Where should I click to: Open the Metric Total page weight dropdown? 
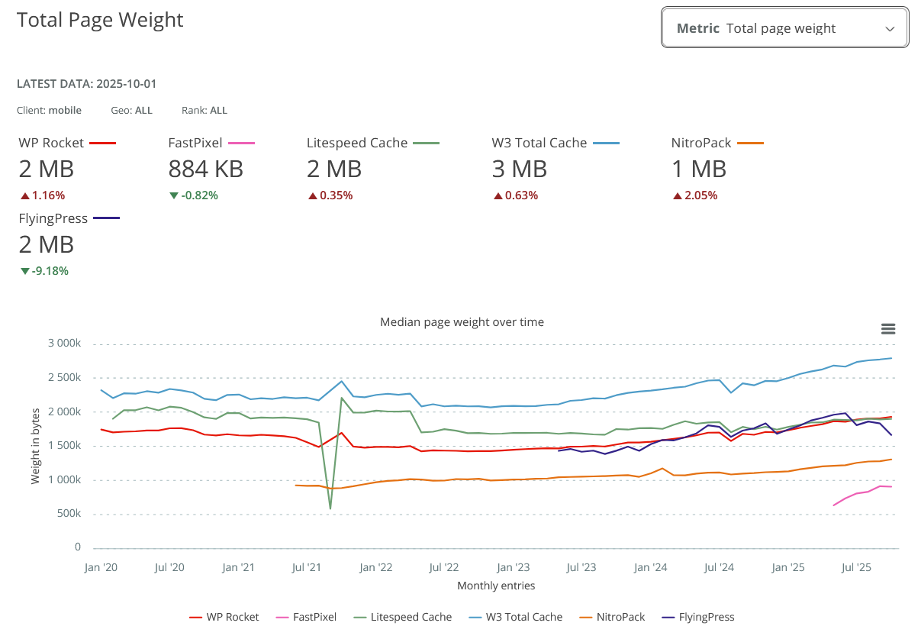784,28
